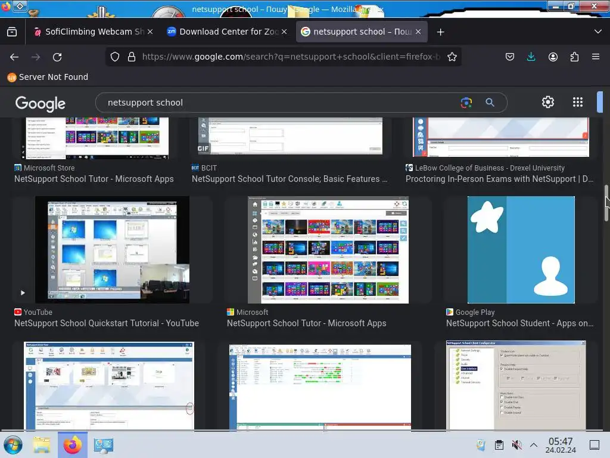
Task: Open the Save to Pocket icon
Action: tap(510, 57)
